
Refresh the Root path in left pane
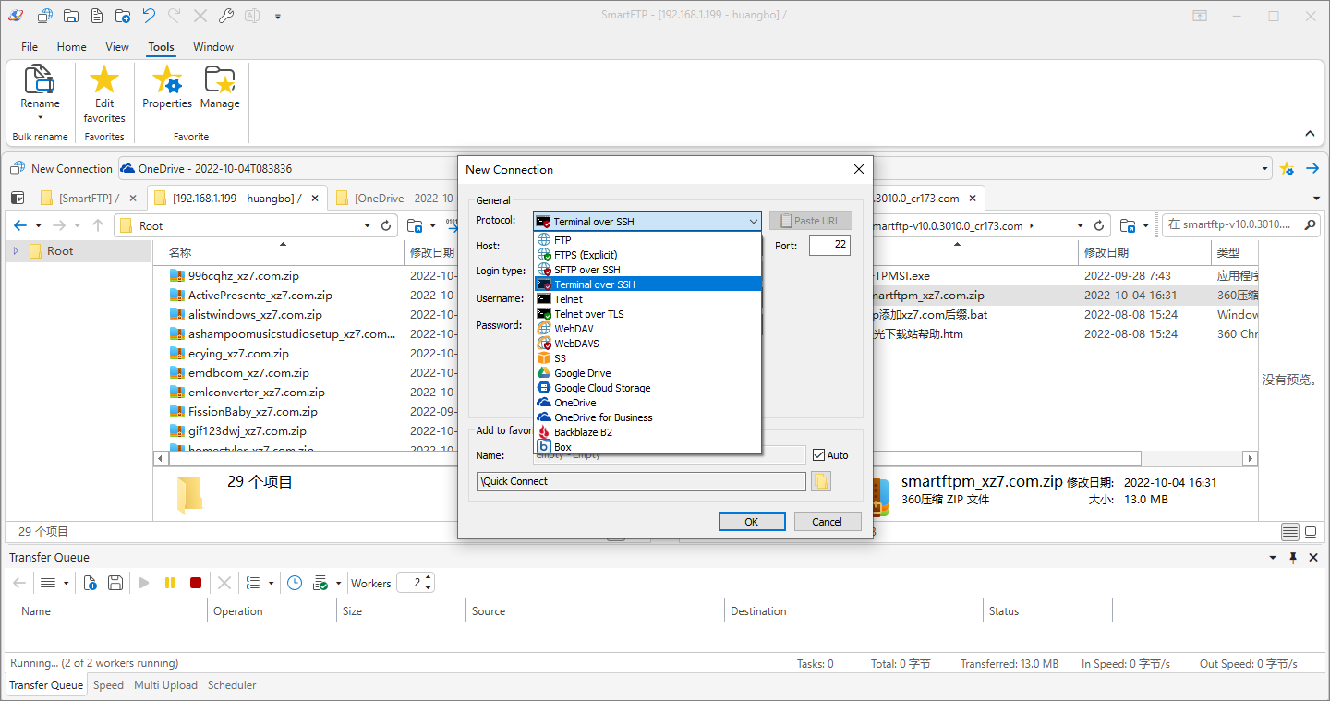tap(386, 225)
